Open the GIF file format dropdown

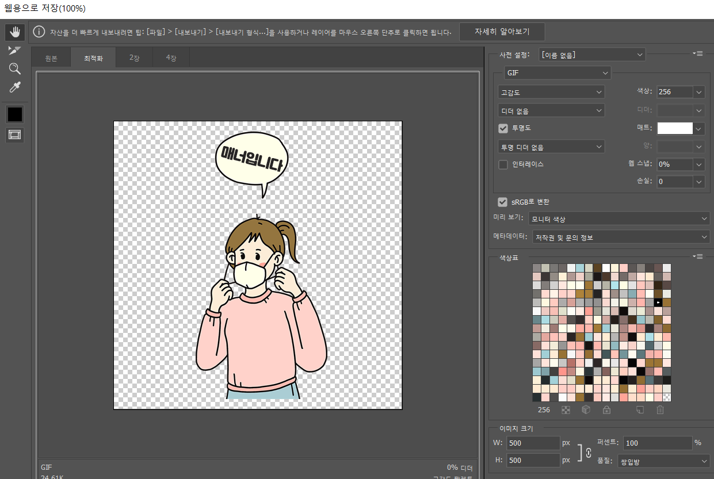tap(556, 72)
